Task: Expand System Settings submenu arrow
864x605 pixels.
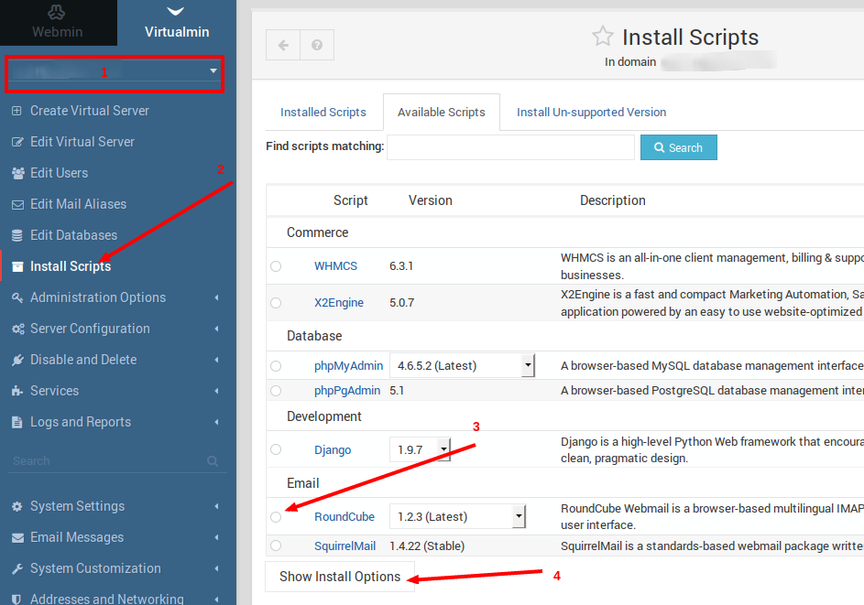Action: [216, 506]
